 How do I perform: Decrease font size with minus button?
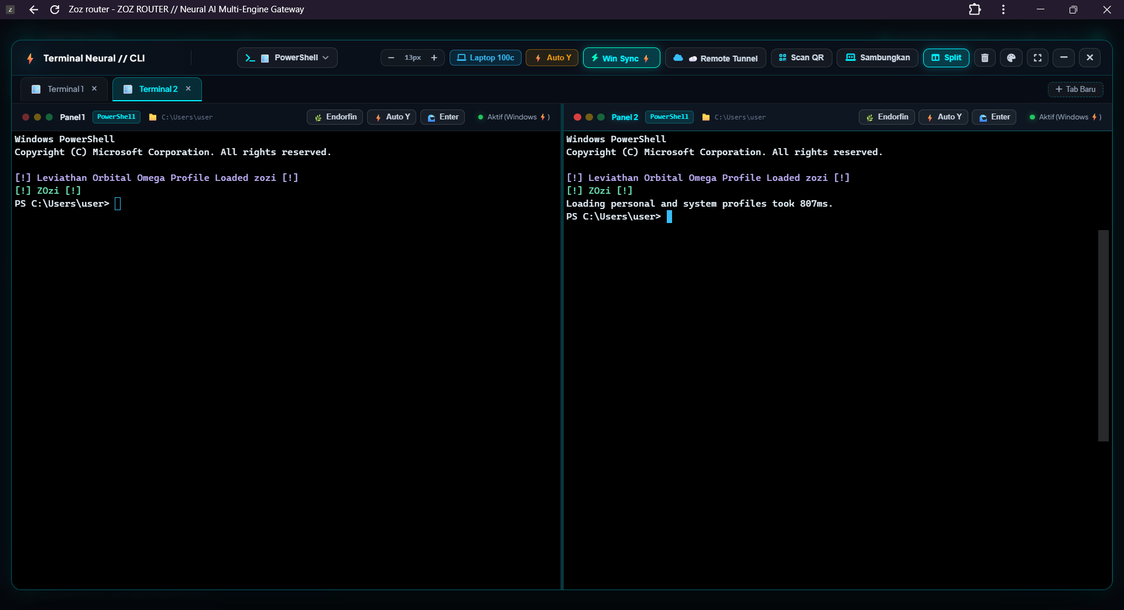[391, 58]
